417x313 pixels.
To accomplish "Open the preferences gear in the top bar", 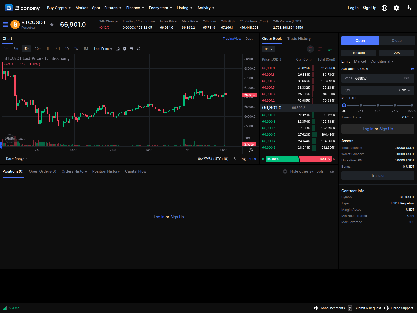I will (x=396, y=8).
